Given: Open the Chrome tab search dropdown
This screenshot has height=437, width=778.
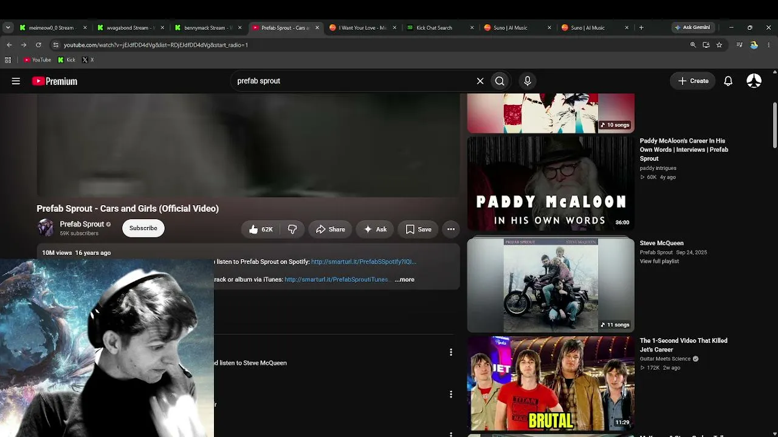Looking at the screenshot, I should click(8, 27).
